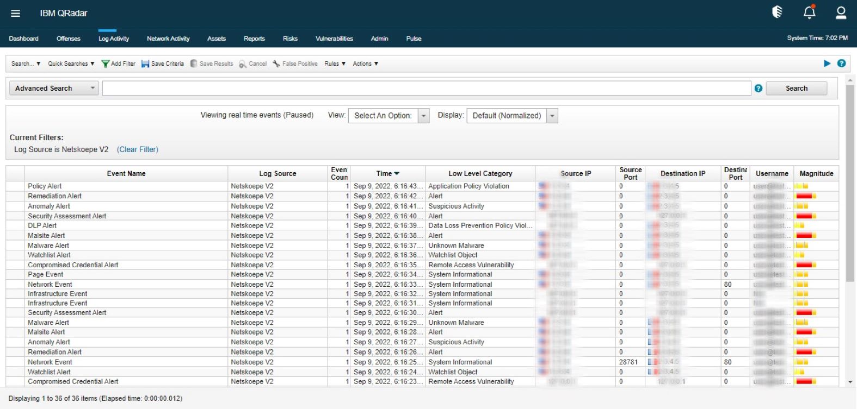Sort by the Source IP column header
The height and width of the screenshot is (409, 857).
point(576,173)
